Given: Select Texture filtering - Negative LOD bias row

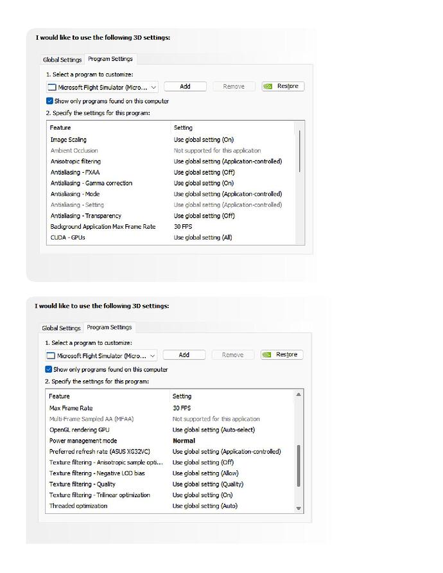Looking at the screenshot, I should [169, 473].
